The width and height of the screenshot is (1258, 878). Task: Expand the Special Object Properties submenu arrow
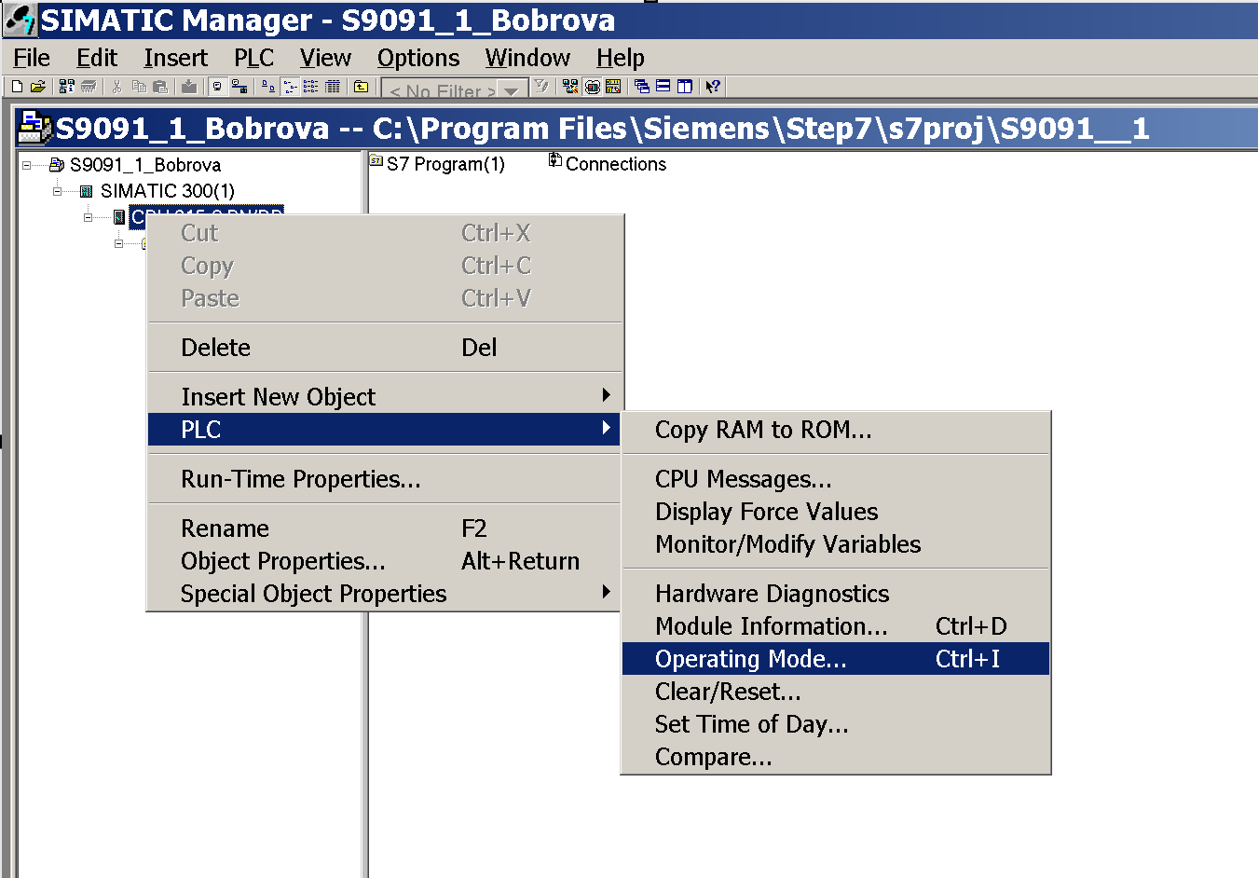tap(606, 592)
